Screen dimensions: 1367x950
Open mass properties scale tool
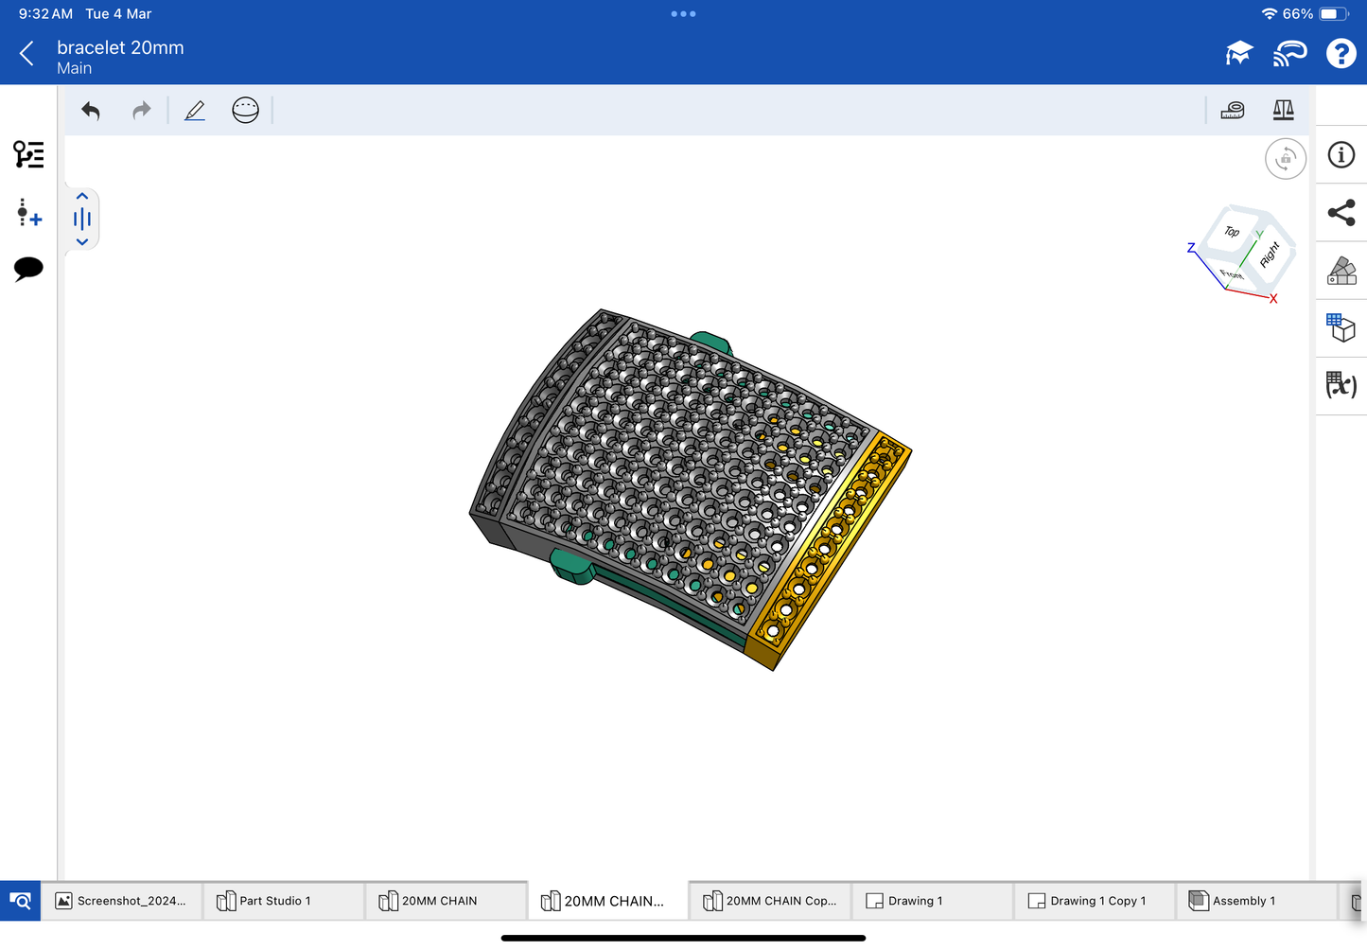[x=1283, y=111]
